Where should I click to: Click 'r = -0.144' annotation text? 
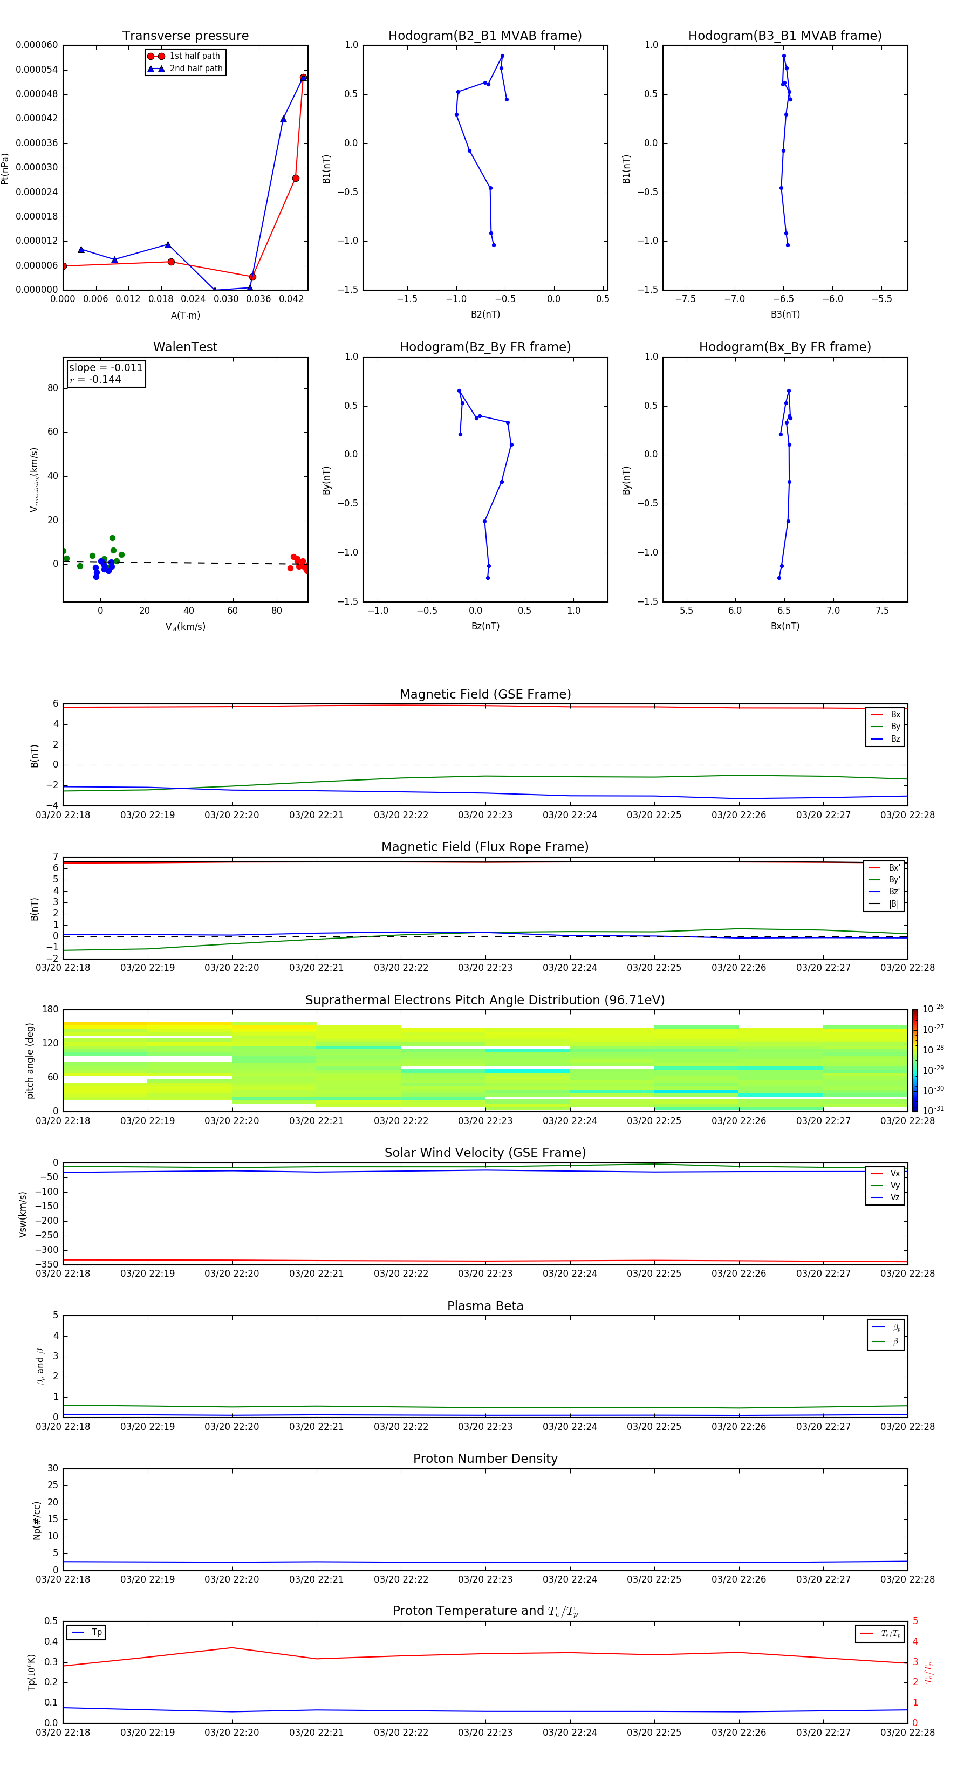tap(95, 379)
